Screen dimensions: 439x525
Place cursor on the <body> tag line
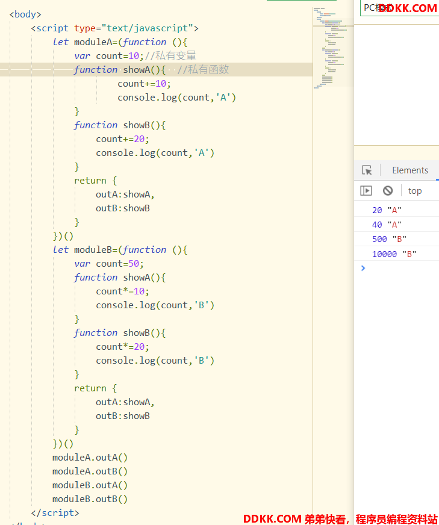click(x=25, y=14)
